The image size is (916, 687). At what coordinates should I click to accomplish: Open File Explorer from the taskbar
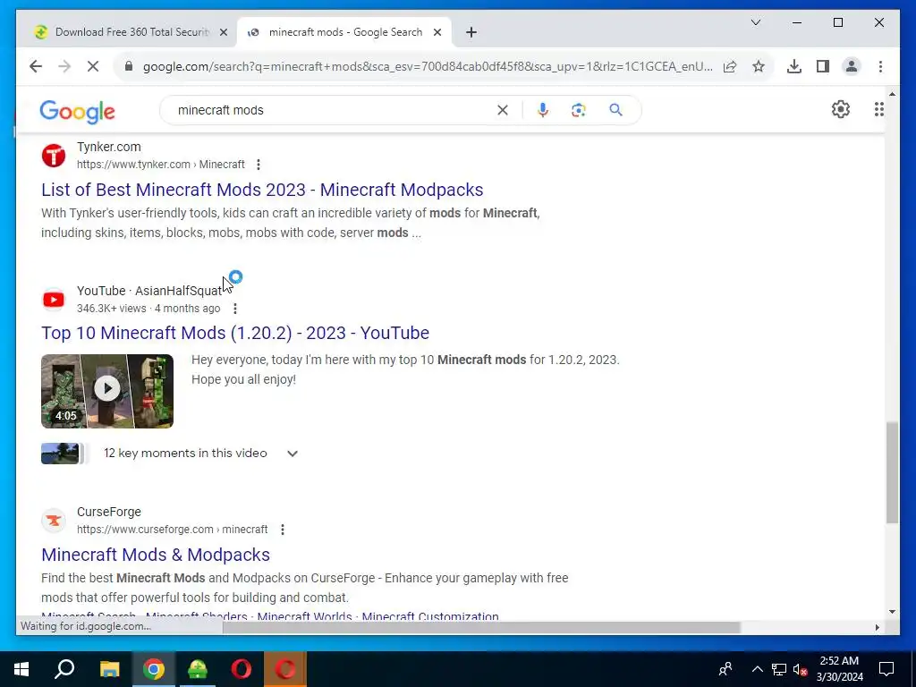click(109, 669)
